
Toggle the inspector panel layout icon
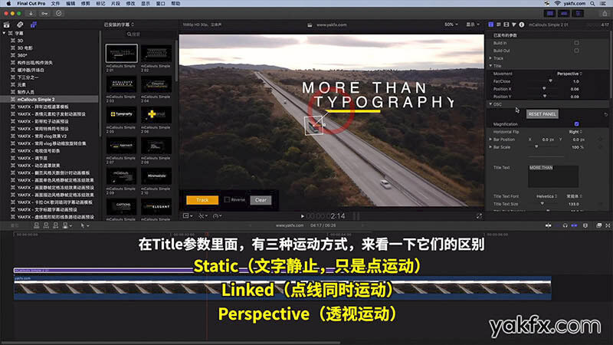coord(579,13)
